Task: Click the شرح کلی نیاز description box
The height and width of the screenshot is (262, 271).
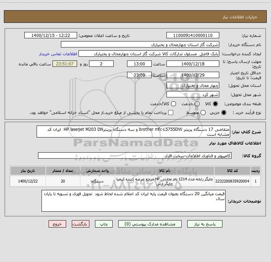Action: (x=133, y=132)
